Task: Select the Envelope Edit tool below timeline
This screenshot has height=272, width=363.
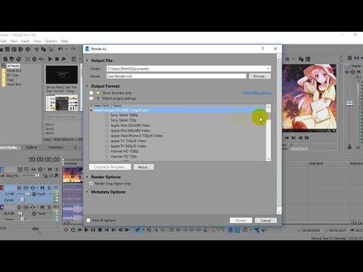Action: pos(149,230)
